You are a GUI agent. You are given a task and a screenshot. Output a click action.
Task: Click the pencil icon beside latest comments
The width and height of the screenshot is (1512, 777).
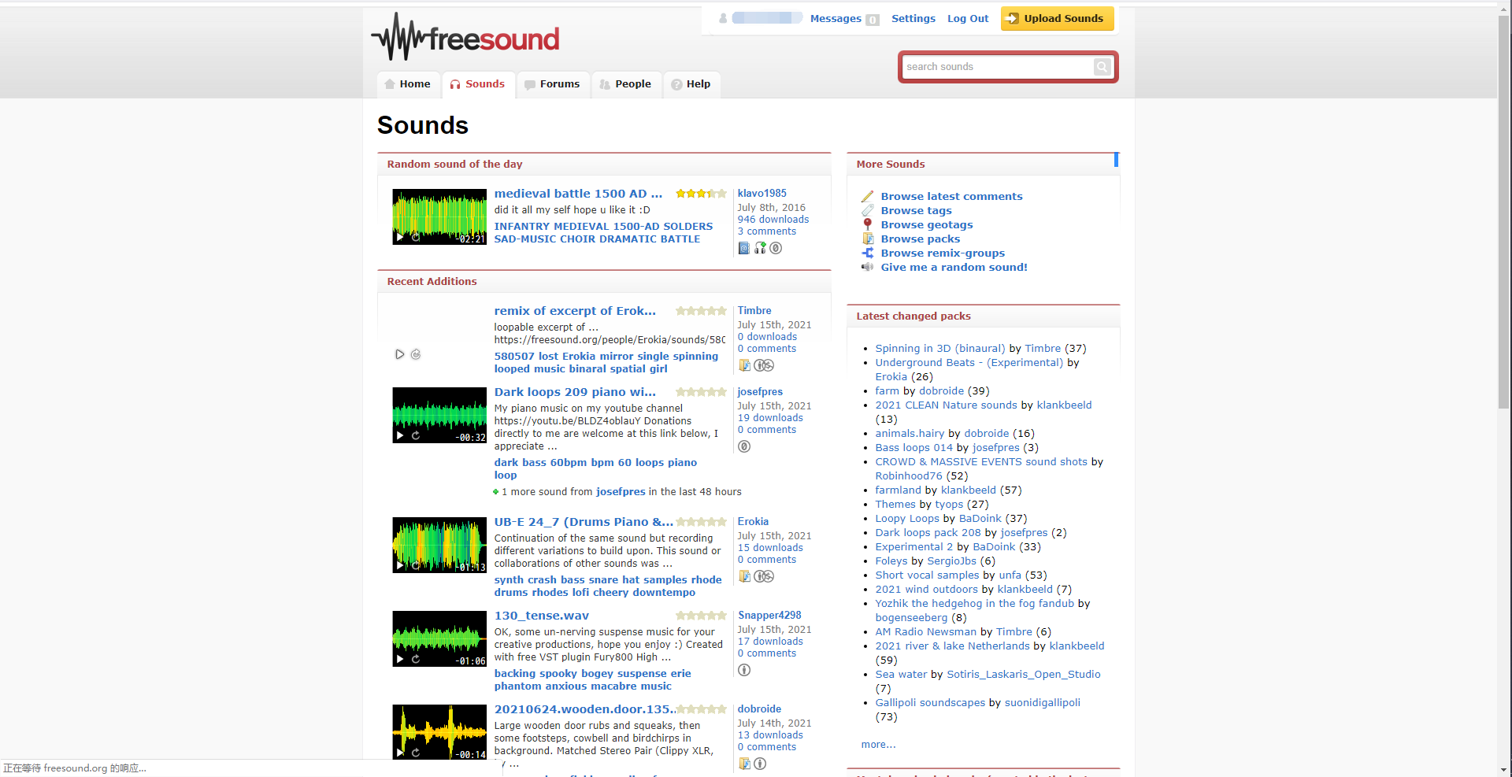coord(867,196)
